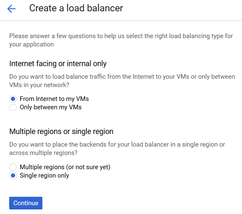Click the Continue button
Screen dimensions: 242x214
tap(26, 203)
